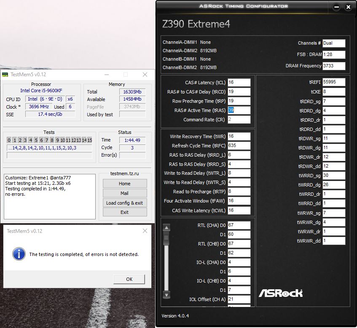Click the RTL panel scrollbar thumb
The image size is (357, 328).
166,238
